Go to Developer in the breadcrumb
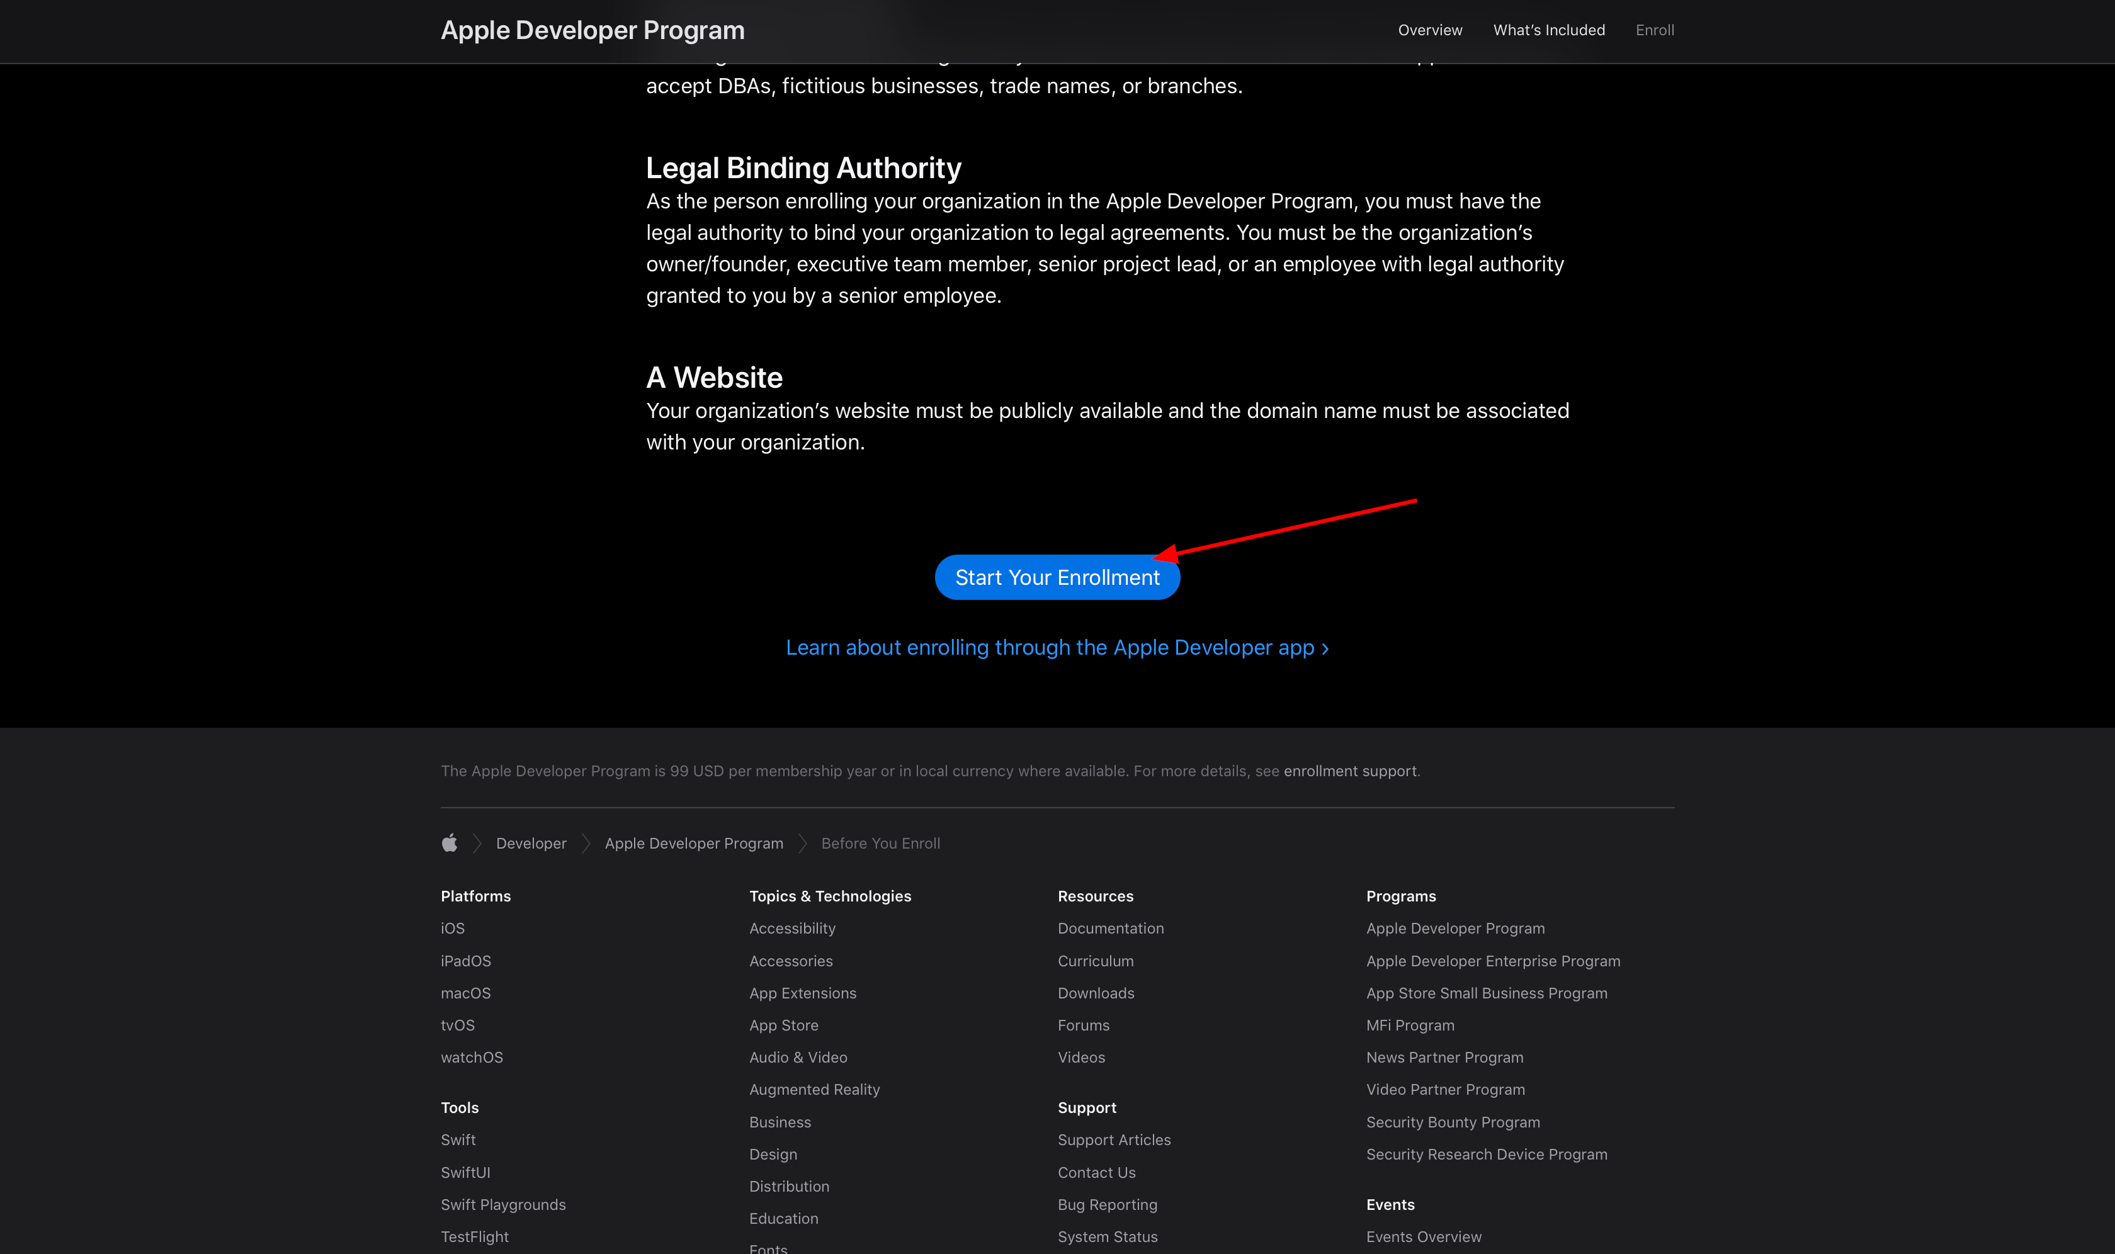Viewport: 2115px width, 1254px height. pyautogui.click(x=531, y=844)
